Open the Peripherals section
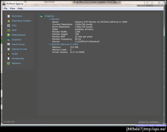The width and height of the screenshot is (167, 132). [x=18, y=58]
